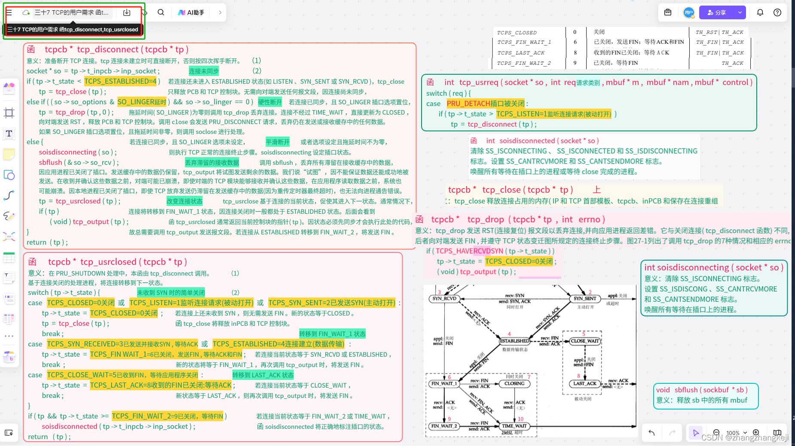Screen dimensions: 795x446
Task: Select the pointer cursor tool
Action: 696,433
